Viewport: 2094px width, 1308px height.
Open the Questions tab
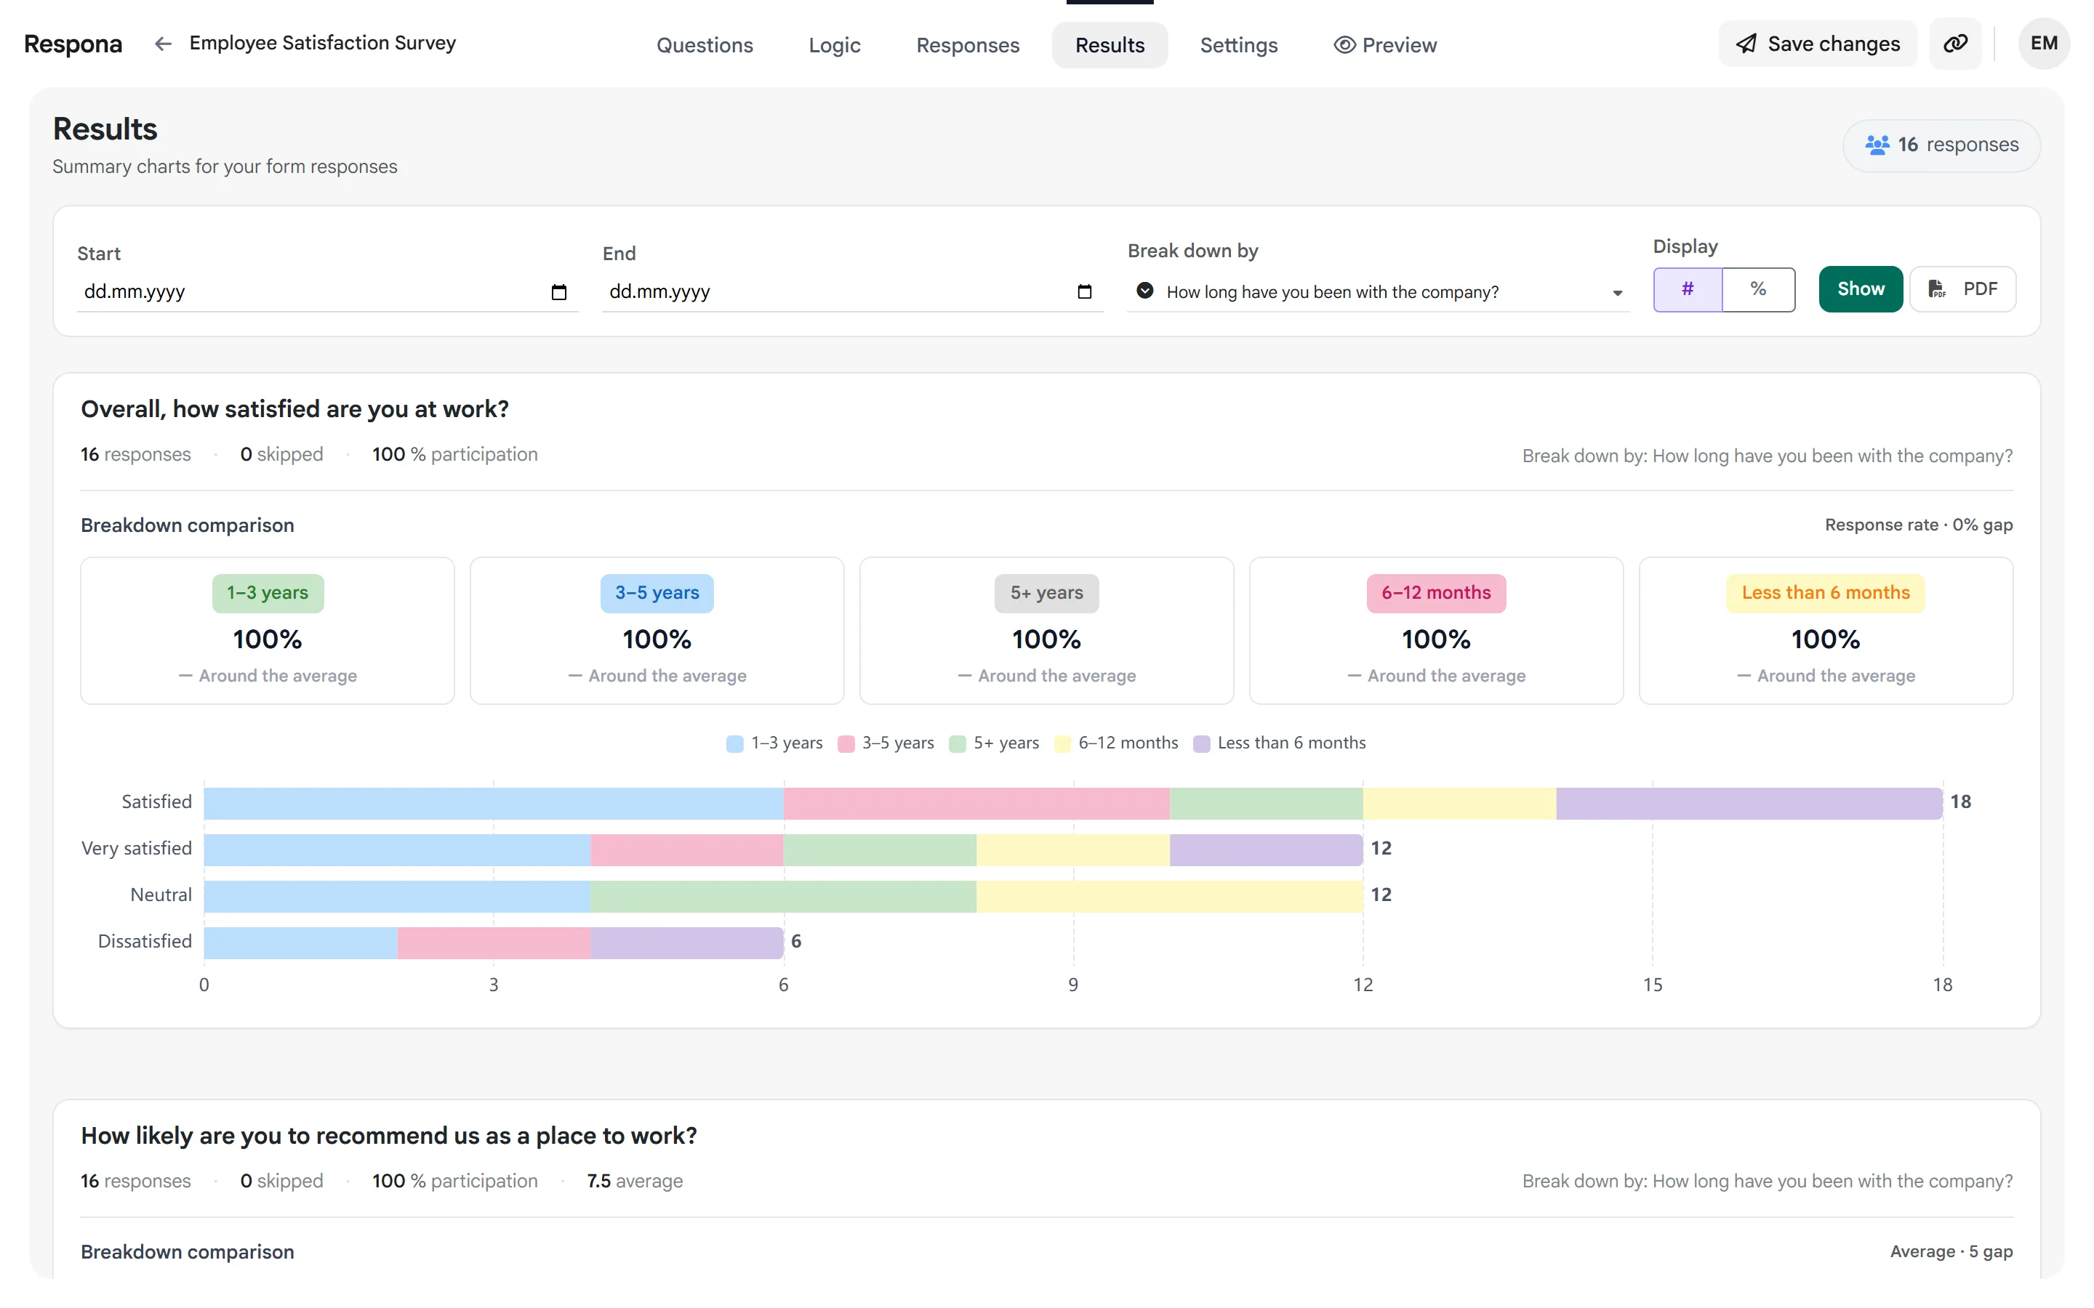[x=705, y=45]
